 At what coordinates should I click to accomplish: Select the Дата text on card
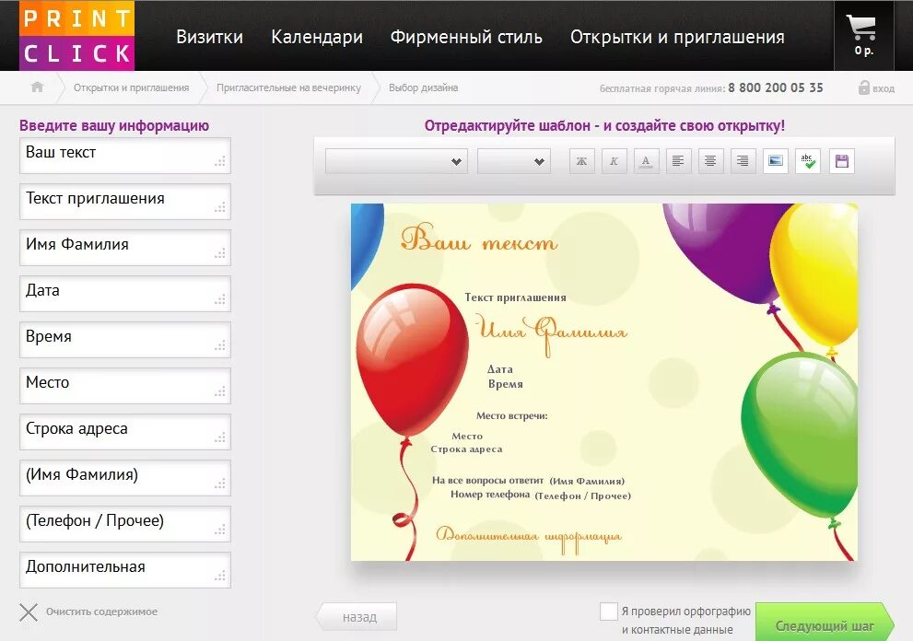500,369
